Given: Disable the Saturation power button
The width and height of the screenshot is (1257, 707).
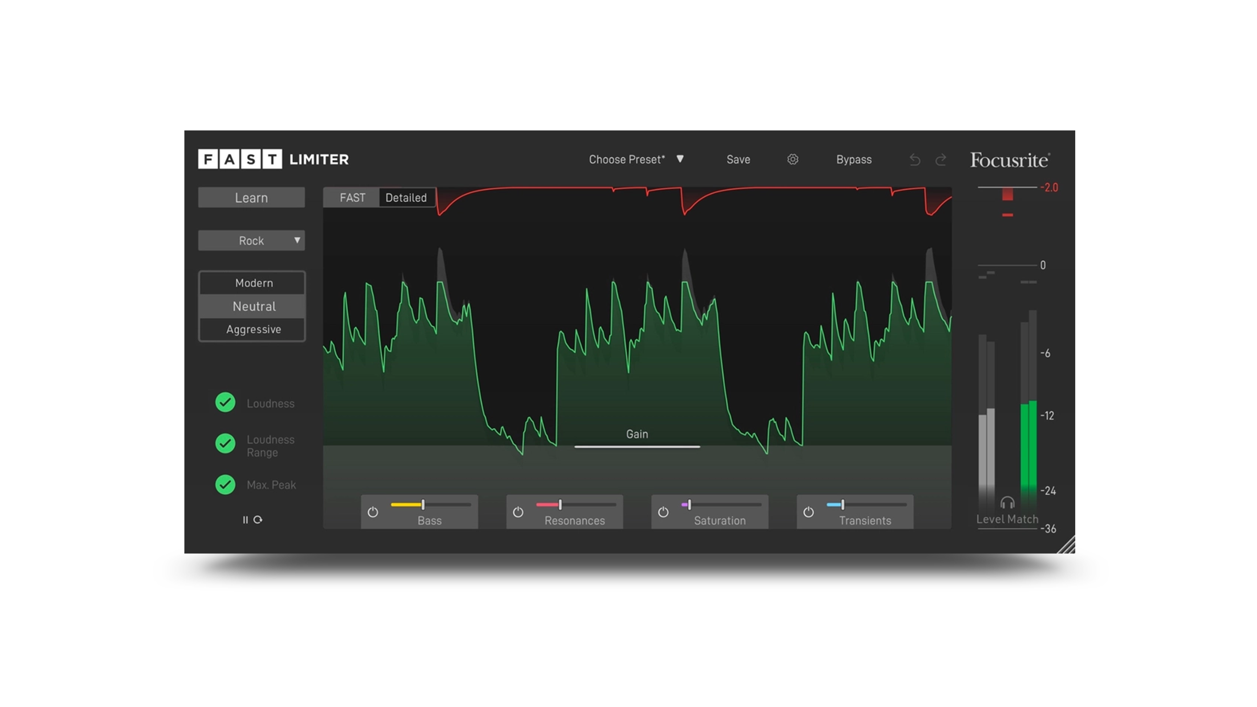Looking at the screenshot, I should tap(663, 512).
